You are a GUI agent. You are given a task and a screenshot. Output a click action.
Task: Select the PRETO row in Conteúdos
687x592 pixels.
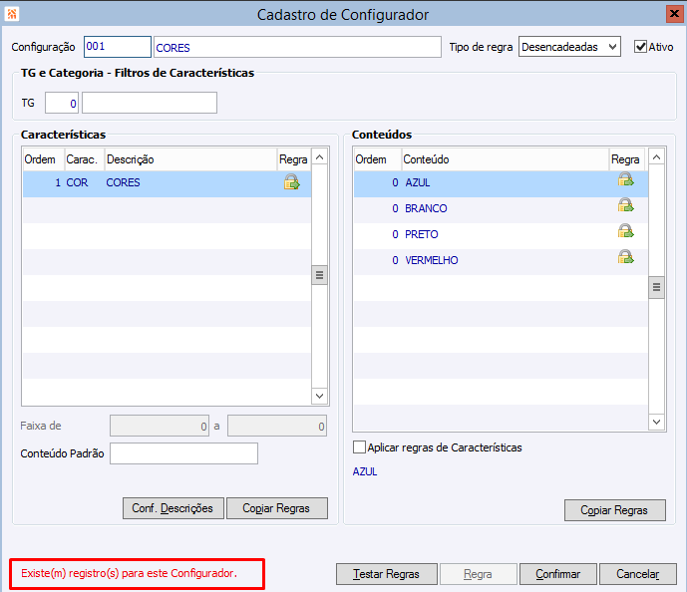tap(501, 234)
